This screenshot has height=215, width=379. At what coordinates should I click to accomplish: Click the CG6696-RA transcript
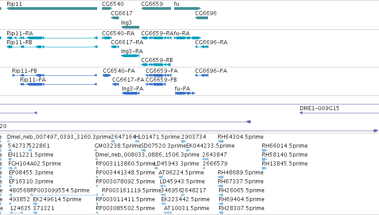[202, 47]
